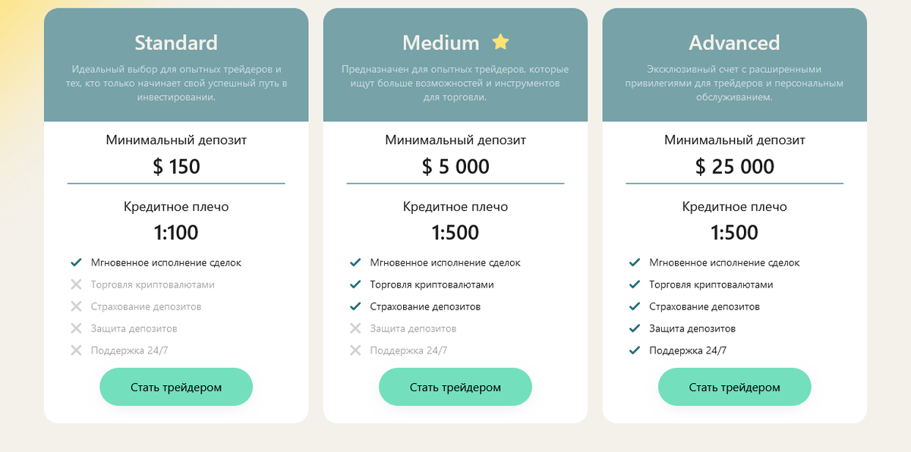Expand the Medium plan feature list

click(x=455, y=306)
